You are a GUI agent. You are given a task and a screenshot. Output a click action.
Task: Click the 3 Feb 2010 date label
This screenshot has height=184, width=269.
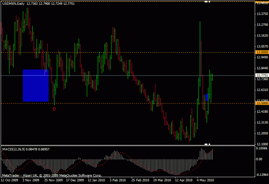(x=117, y=180)
